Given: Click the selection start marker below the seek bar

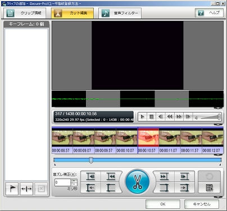Looking at the screenshot, I should 55,165.
